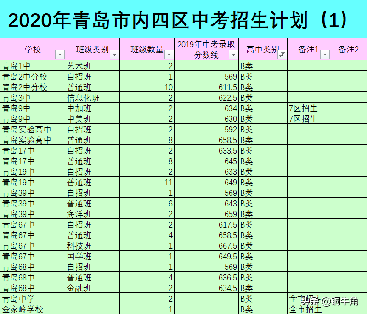Viewport: 367px width, 314px height.
Task: Select the 备注1 header cell
Action: 309,49
